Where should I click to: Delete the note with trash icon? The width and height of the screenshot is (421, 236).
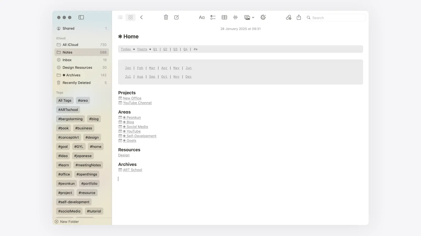click(166, 17)
